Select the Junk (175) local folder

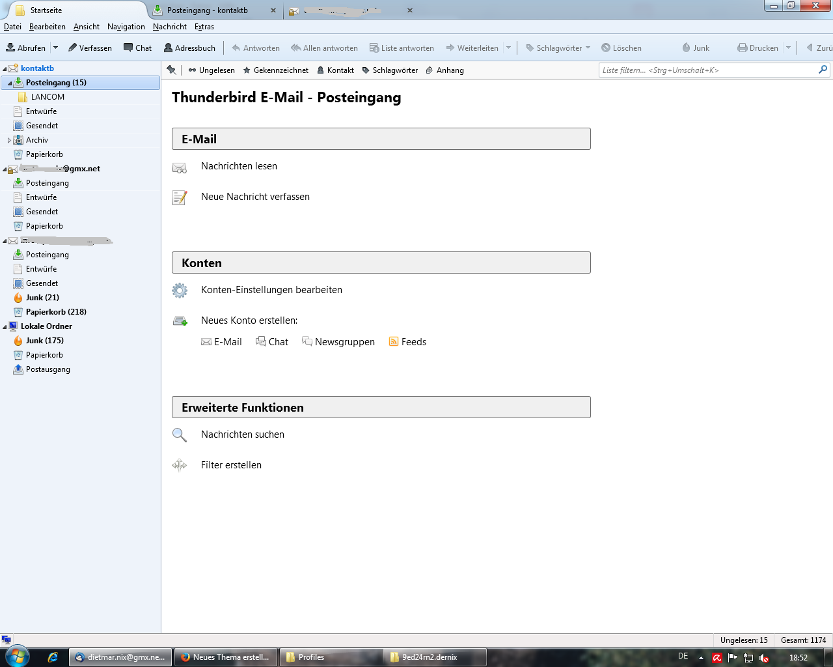(x=44, y=341)
